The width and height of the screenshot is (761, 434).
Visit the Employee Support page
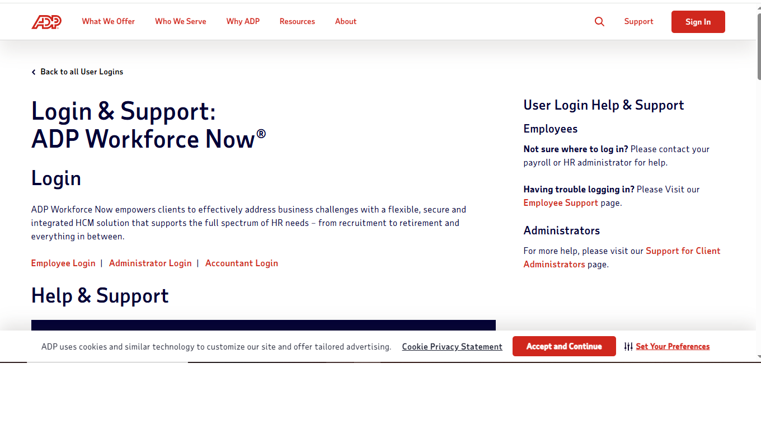click(560, 202)
